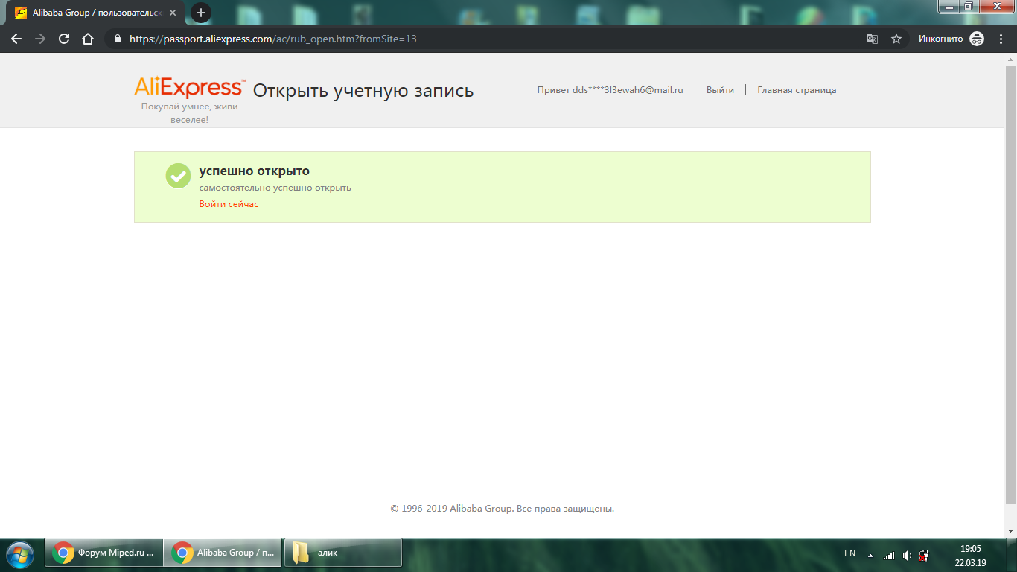
Task: Go back to the previous page
Action: [x=16, y=39]
